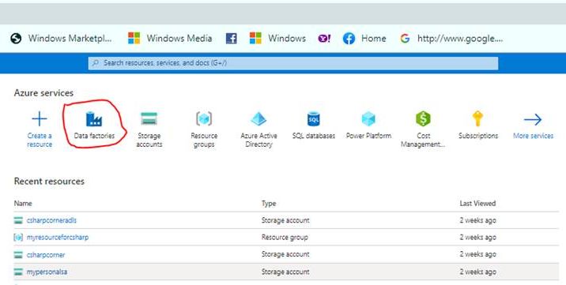Open SQL databases service icon
Screen dimensions: 566x285
pos(314,119)
